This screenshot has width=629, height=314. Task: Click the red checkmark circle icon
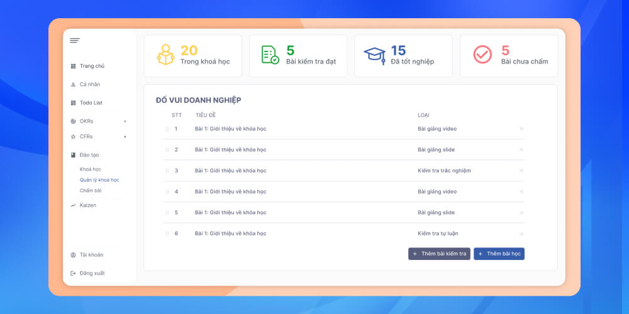click(x=482, y=55)
